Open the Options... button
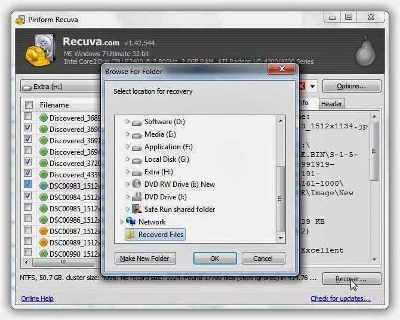400x320 pixels. [x=352, y=86]
